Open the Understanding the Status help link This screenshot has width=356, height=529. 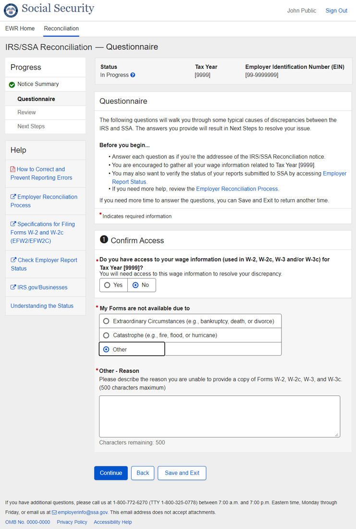(42, 306)
